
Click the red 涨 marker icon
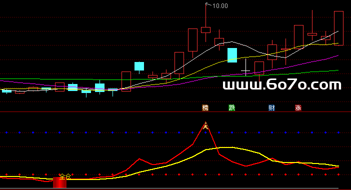(298, 108)
